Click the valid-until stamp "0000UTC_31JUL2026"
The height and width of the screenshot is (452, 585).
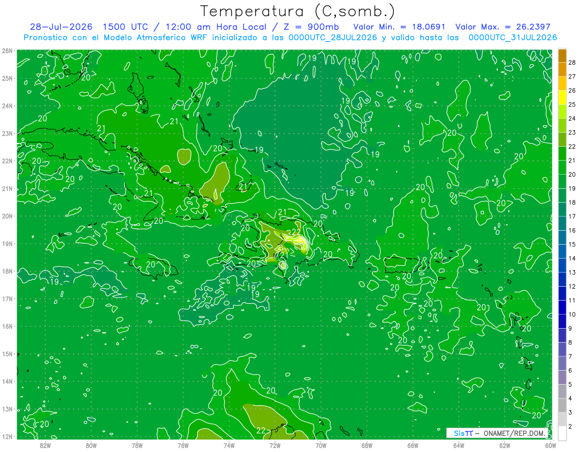coord(512,38)
